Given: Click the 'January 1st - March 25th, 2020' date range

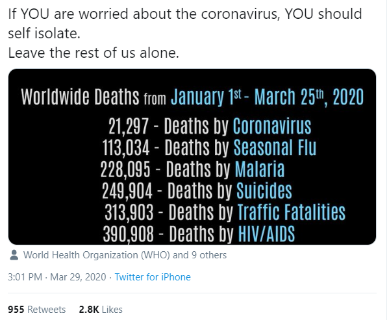Looking at the screenshot, I should 267,97.
